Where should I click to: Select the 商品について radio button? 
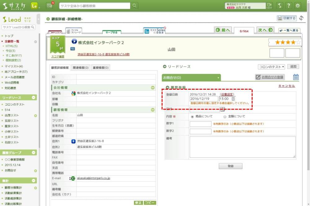tap(193, 117)
